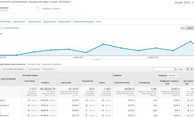The image size is (194, 117).
Task: Select the highest chart data point
Action: coord(190,42)
